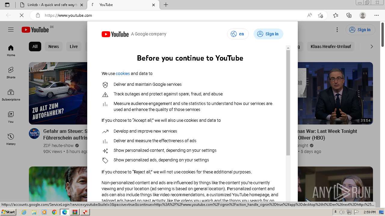Open the You section in sidebar

11,117
